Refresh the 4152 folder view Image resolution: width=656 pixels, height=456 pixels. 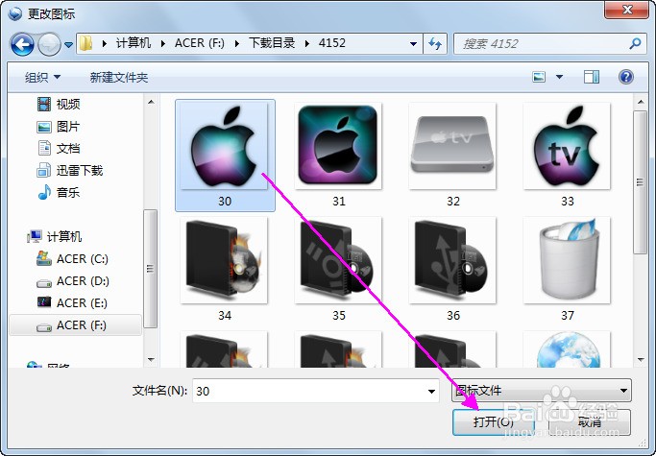coord(435,43)
